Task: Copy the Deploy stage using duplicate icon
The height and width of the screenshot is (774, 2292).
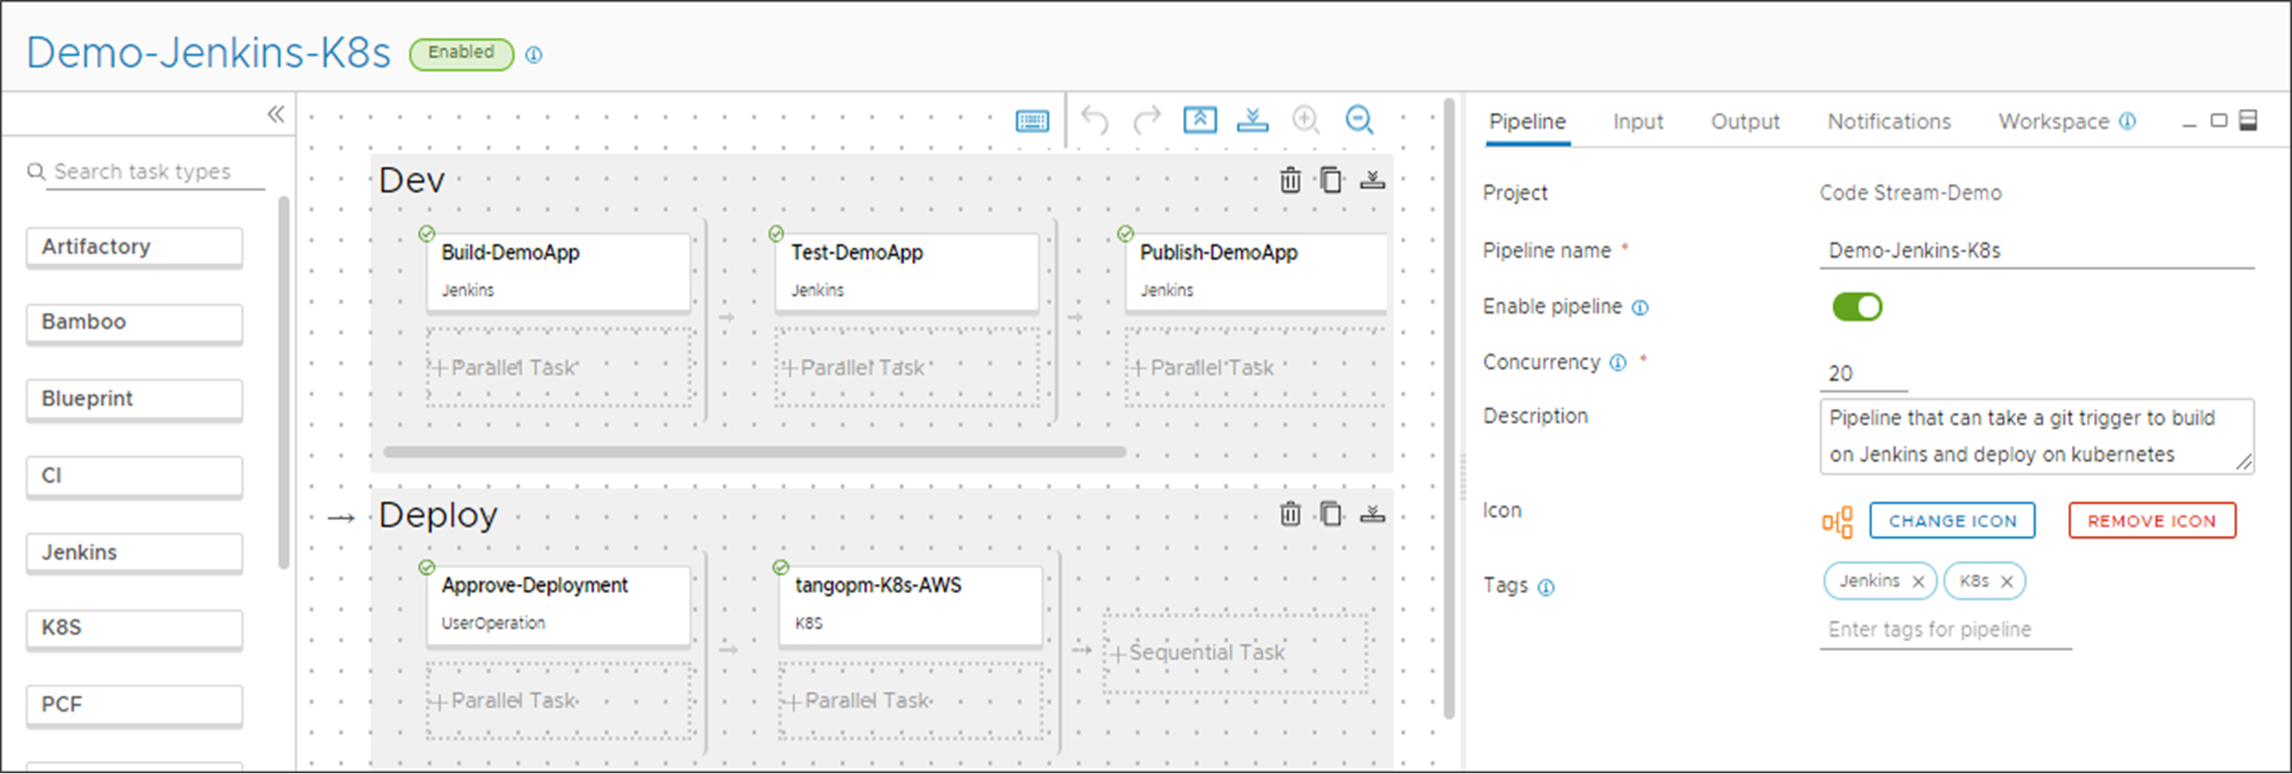Action: 1330,514
